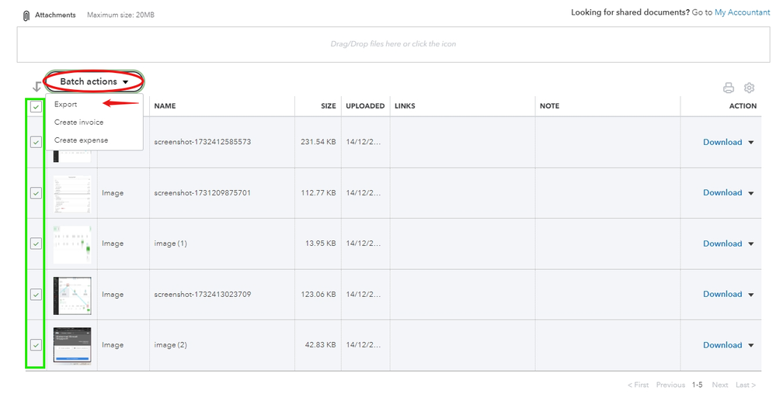Choose Create expense from the menu

pyautogui.click(x=81, y=140)
